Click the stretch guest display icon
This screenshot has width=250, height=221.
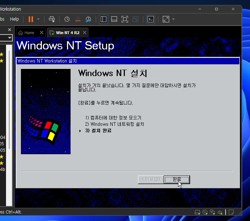(x=166, y=19)
